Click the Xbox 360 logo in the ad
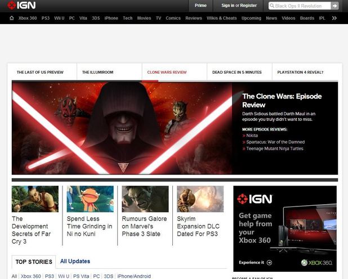Image resolution: width=348 pixels, height=279 pixels. click(x=316, y=263)
